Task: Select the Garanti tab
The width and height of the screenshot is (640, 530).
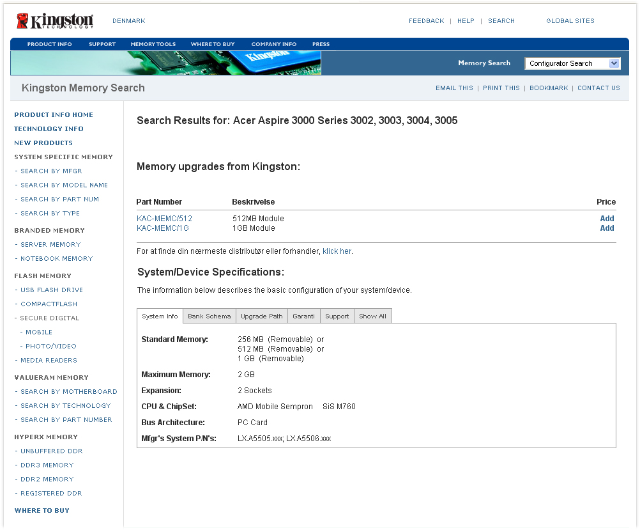Action: tap(303, 316)
